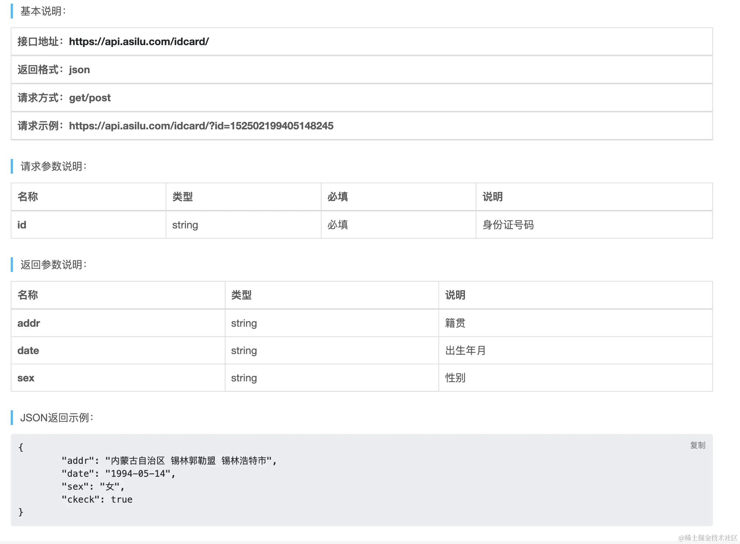Click the 身份证号码 description cell

coord(508,225)
